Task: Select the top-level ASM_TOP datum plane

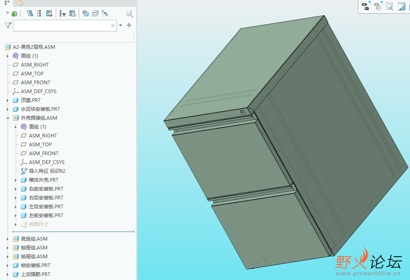Action: [x=32, y=73]
